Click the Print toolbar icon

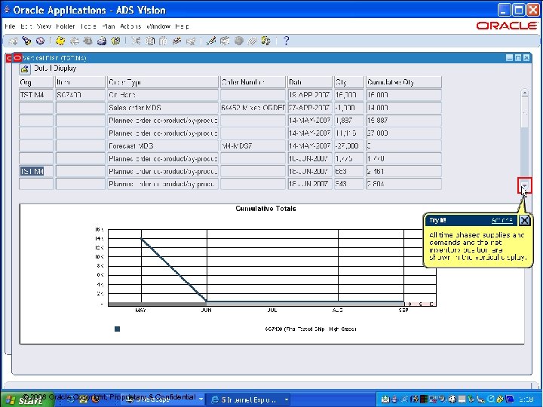[102, 41]
